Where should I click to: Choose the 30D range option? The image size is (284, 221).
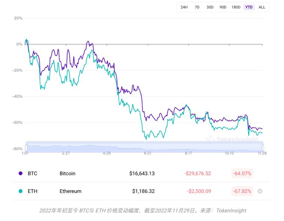[x=210, y=7]
